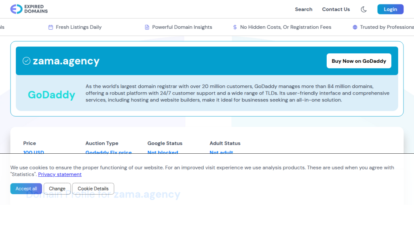Click the Godaddy Fix price auction type
414x233 pixels.
pos(108,153)
